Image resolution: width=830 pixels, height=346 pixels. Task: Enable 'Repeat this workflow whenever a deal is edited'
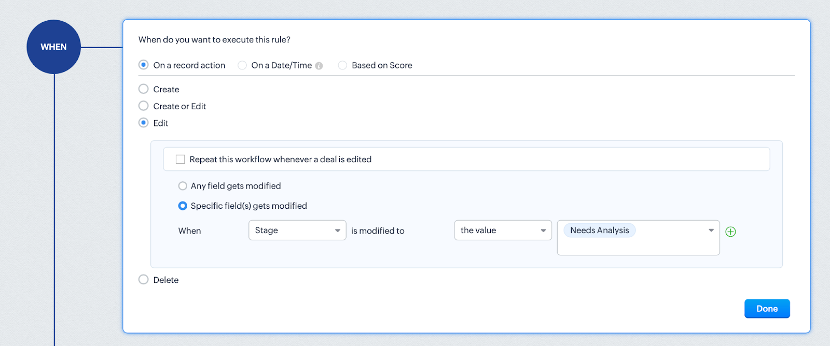coord(181,160)
